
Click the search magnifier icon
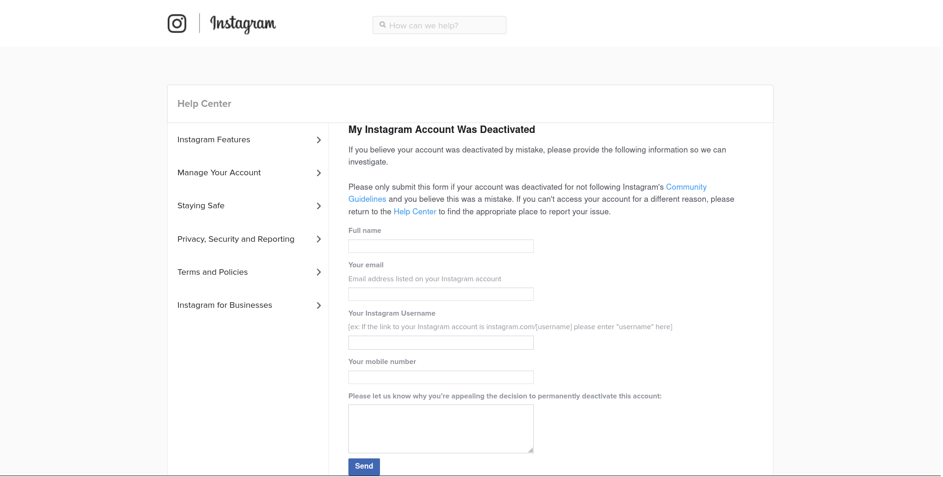pyautogui.click(x=382, y=25)
